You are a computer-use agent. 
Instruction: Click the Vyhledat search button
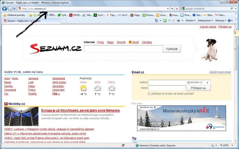click(172, 49)
